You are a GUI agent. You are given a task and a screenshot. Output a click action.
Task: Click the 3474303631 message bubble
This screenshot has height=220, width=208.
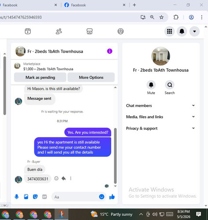pyautogui.click(x=38, y=179)
